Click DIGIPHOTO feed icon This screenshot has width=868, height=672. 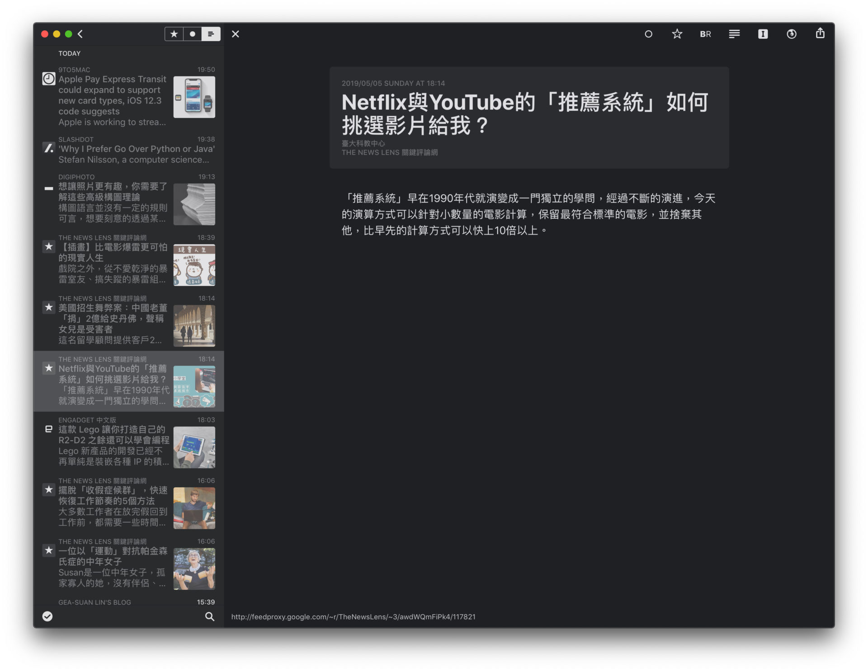coord(49,188)
